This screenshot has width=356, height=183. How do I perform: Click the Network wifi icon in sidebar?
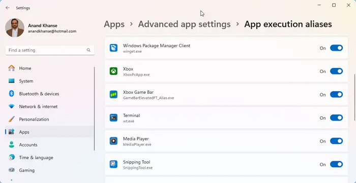coord(11,106)
